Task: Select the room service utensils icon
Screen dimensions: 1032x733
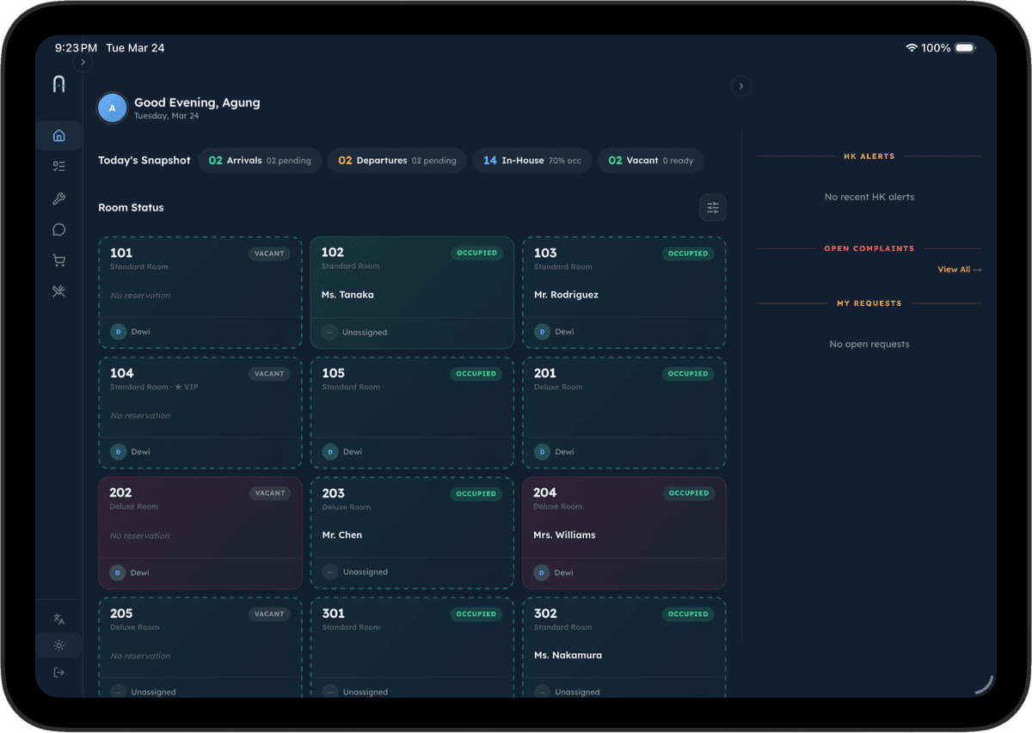Action: [x=58, y=290]
